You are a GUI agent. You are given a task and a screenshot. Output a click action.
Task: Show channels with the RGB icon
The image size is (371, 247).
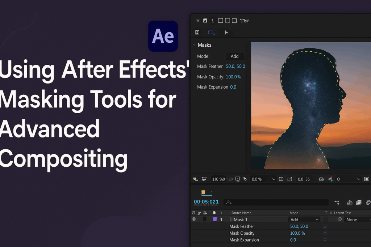(330, 179)
